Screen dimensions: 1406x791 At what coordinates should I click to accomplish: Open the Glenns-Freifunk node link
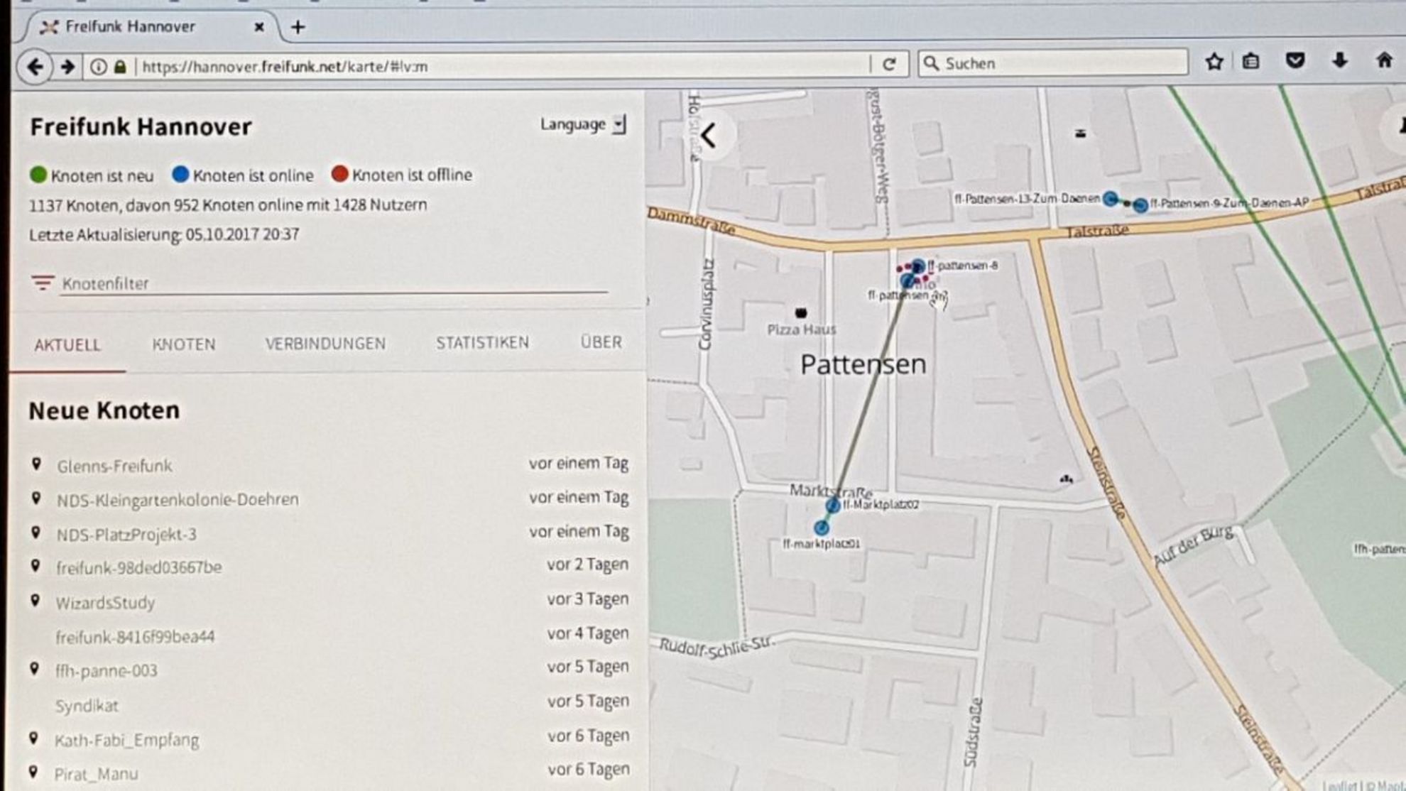(x=114, y=466)
